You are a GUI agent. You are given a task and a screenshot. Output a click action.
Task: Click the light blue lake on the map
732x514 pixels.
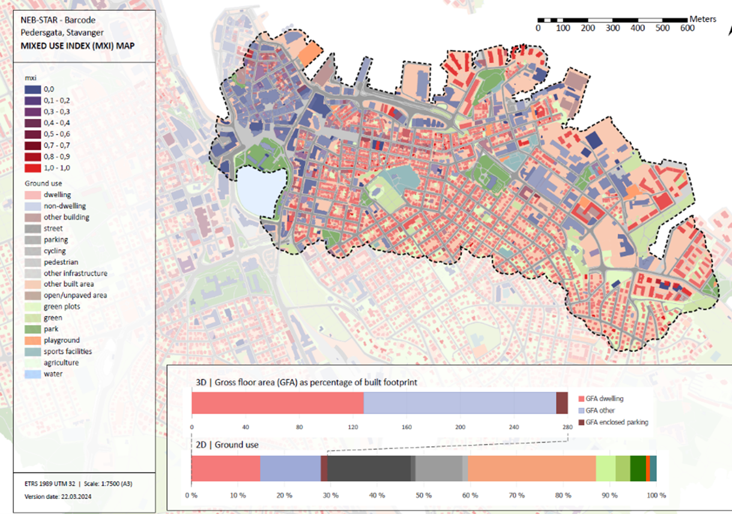pyautogui.click(x=257, y=190)
